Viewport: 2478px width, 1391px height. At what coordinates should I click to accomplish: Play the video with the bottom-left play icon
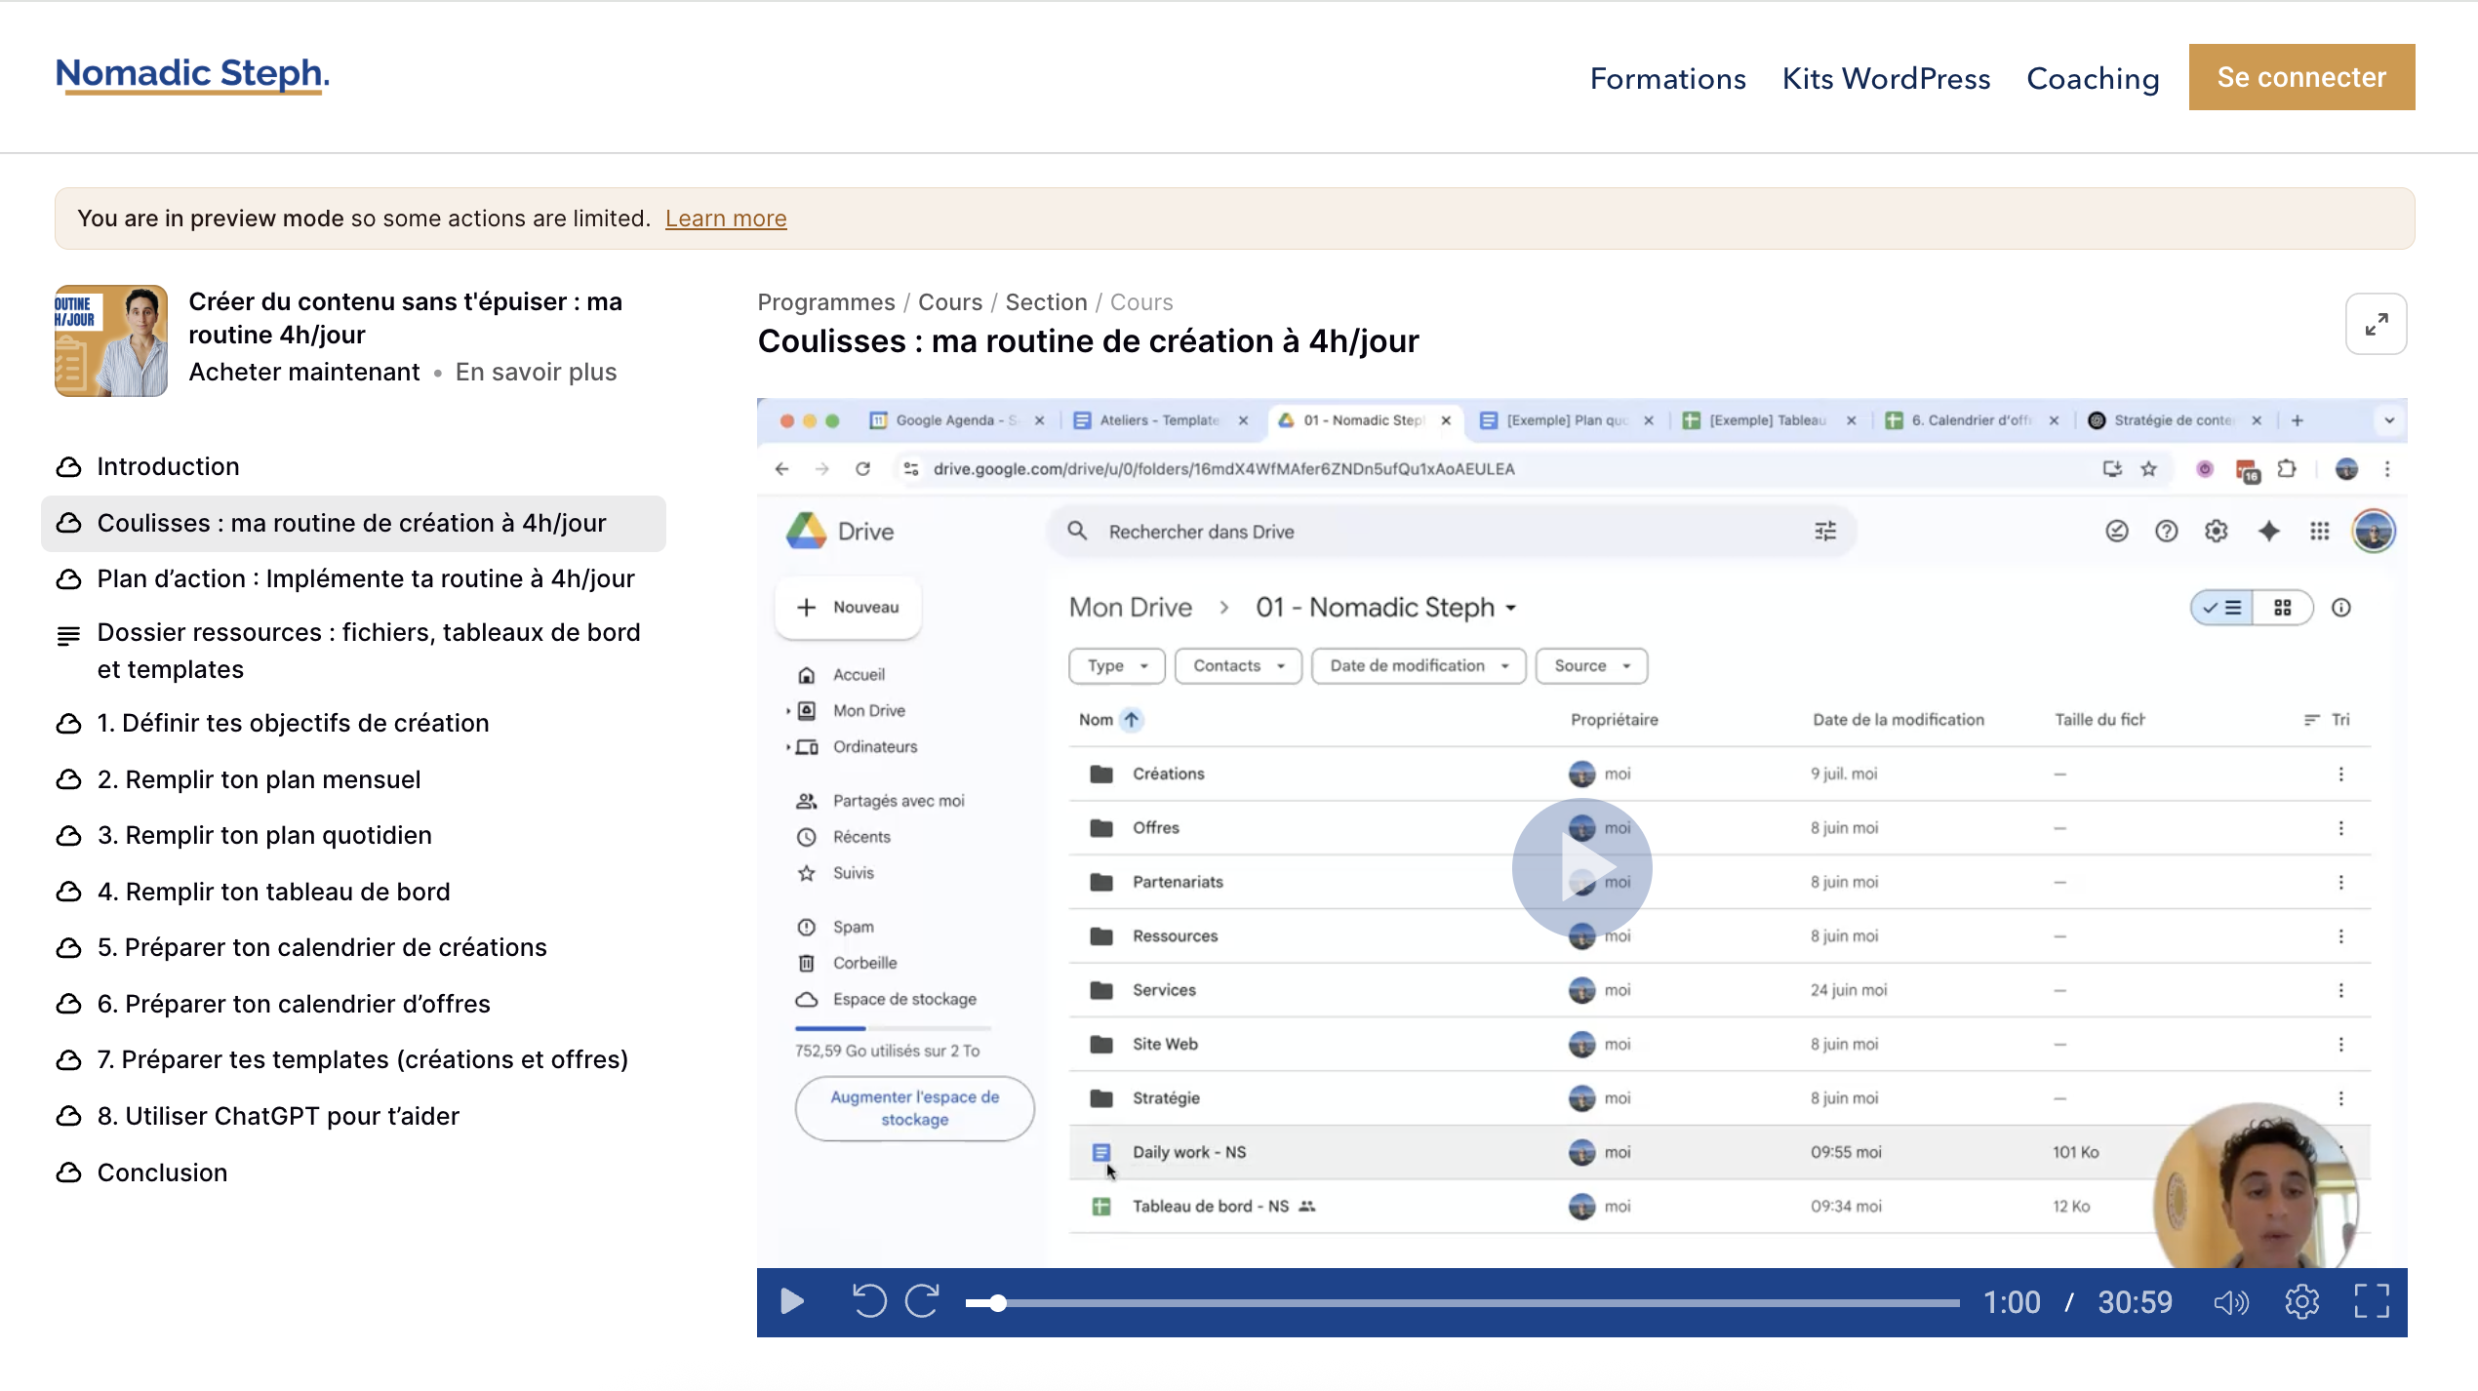coord(792,1302)
